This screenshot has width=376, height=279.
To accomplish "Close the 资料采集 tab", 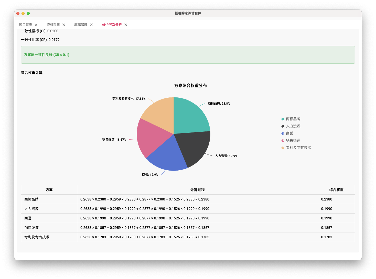I will click(64, 25).
